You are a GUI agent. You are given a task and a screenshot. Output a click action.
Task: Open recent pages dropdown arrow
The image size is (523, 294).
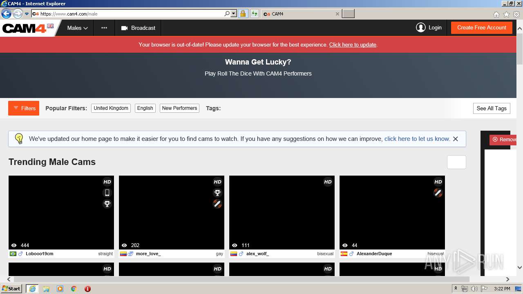coord(27,14)
